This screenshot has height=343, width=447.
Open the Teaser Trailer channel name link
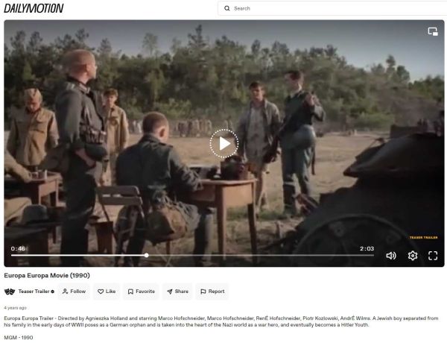[34, 292]
